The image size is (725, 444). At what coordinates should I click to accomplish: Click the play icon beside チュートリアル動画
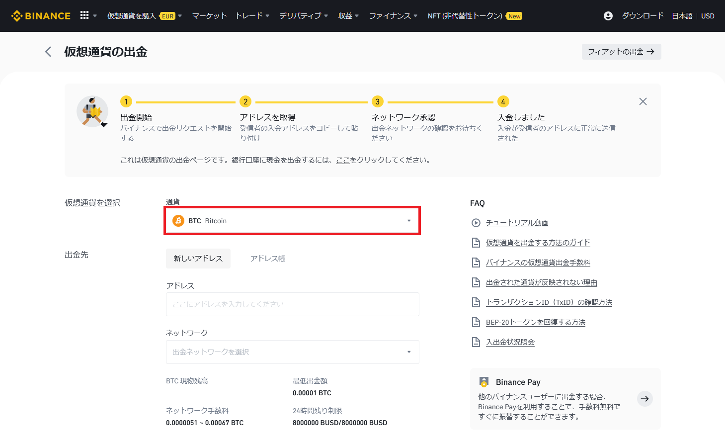point(476,223)
